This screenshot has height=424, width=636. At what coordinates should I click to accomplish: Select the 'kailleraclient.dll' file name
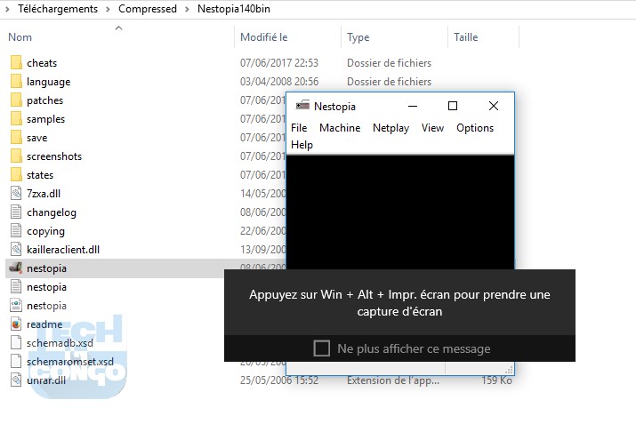pos(63,249)
